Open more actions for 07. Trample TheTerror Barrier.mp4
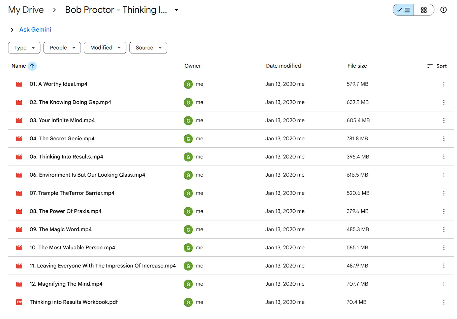This screenshot has width=457, height=319. pyautogui.click(x=444, y=193)
